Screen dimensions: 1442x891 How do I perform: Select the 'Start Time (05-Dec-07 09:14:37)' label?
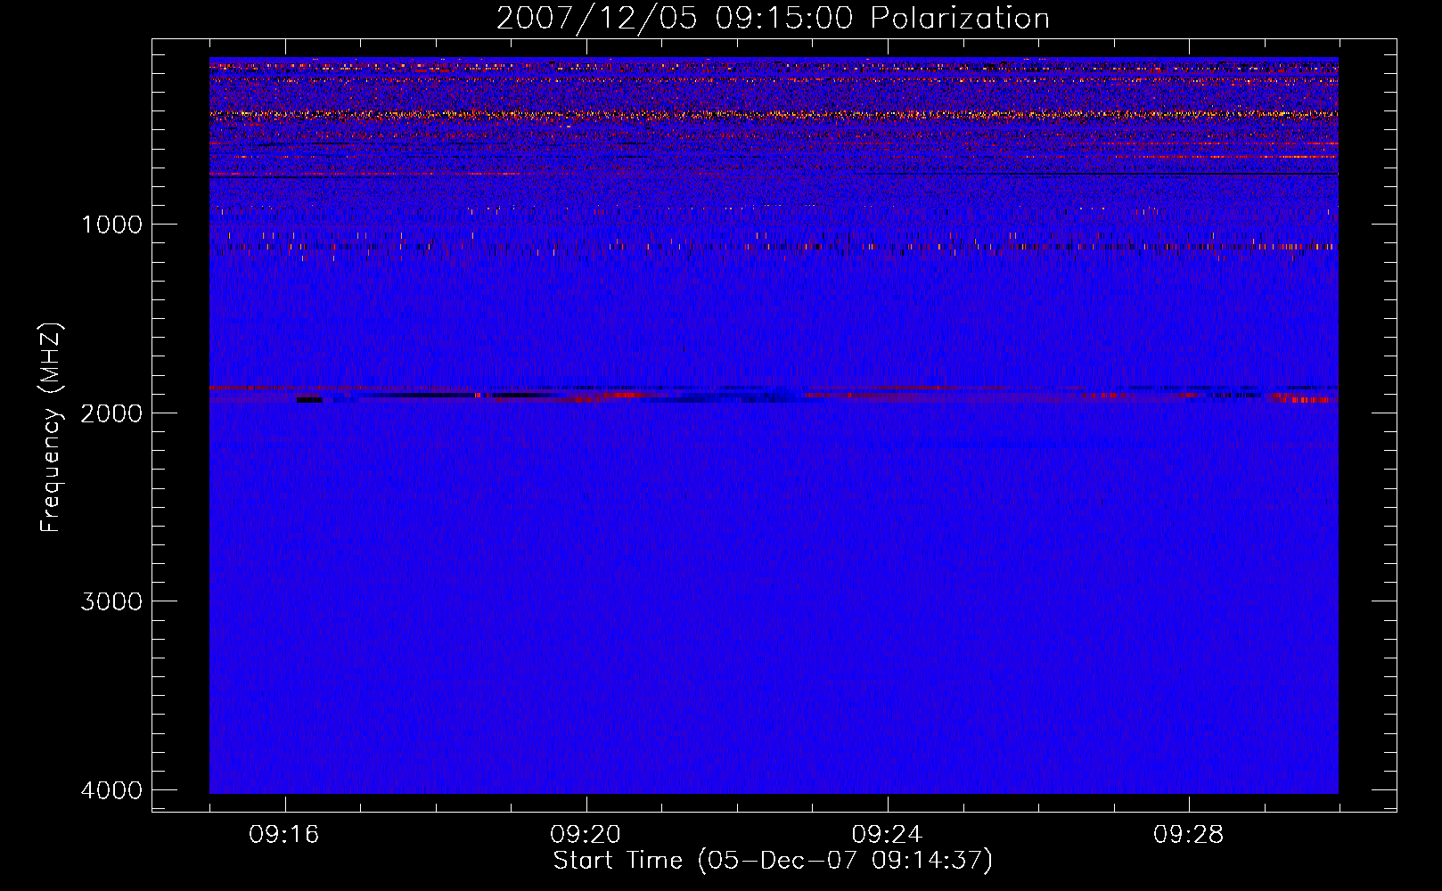(x=773, y=861)
